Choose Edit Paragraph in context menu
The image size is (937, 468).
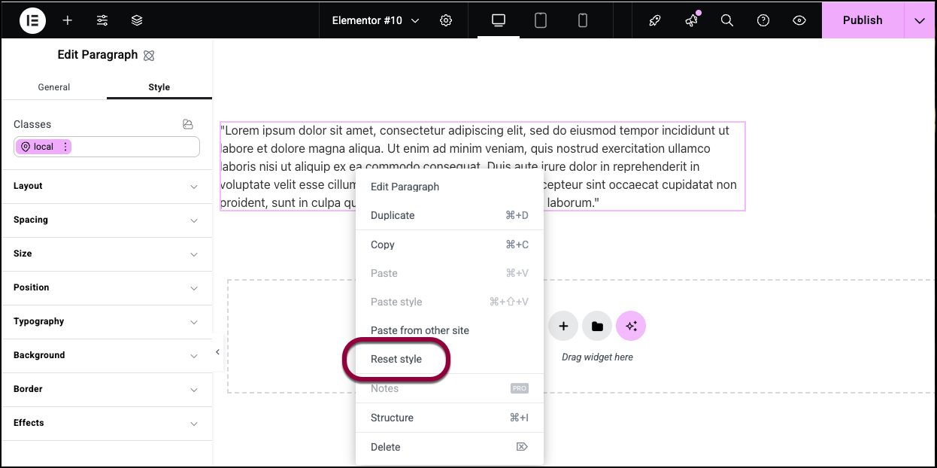(x=449, y=187)
